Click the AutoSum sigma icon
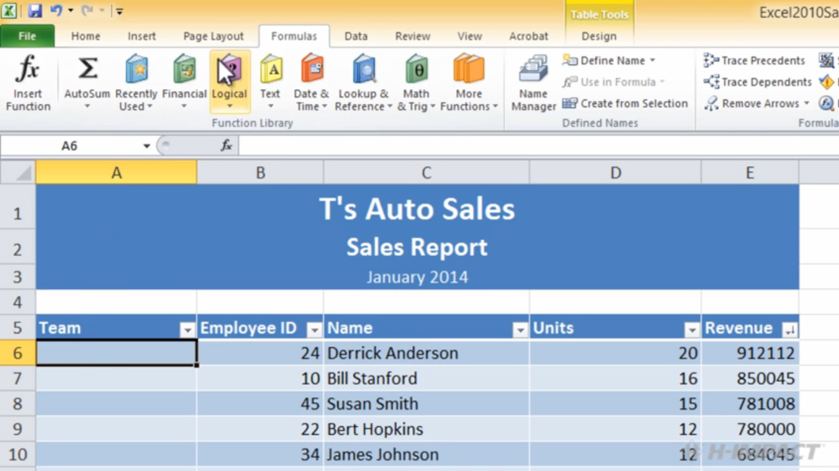This screenshot has width=839, height=471. coord(87,69)
